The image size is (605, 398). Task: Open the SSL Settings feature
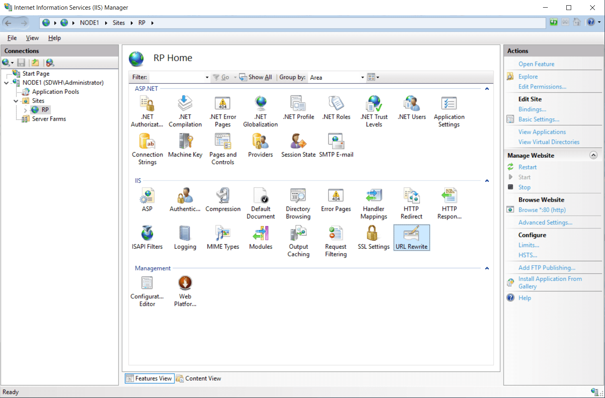[x=373, y=237]
